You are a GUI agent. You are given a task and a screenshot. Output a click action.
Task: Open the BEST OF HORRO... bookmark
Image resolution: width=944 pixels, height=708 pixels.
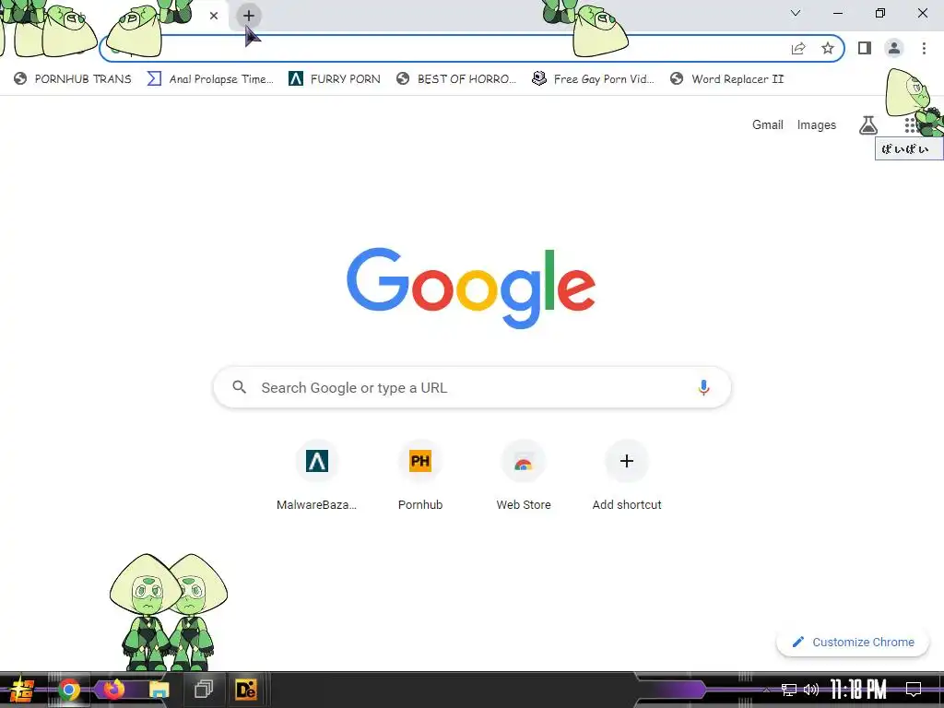pyautogui.click(x=456, y=79)
